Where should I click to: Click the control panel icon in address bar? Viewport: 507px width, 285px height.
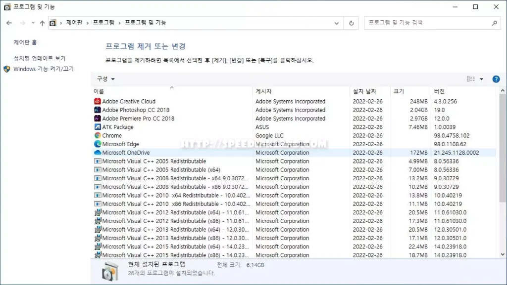tap(52, 23)
